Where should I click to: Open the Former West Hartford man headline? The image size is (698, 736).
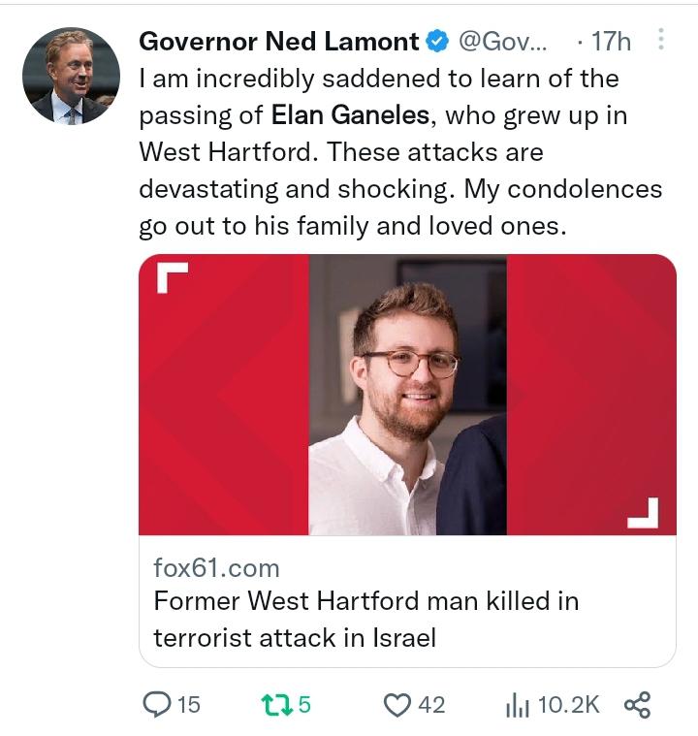point(366,619)
